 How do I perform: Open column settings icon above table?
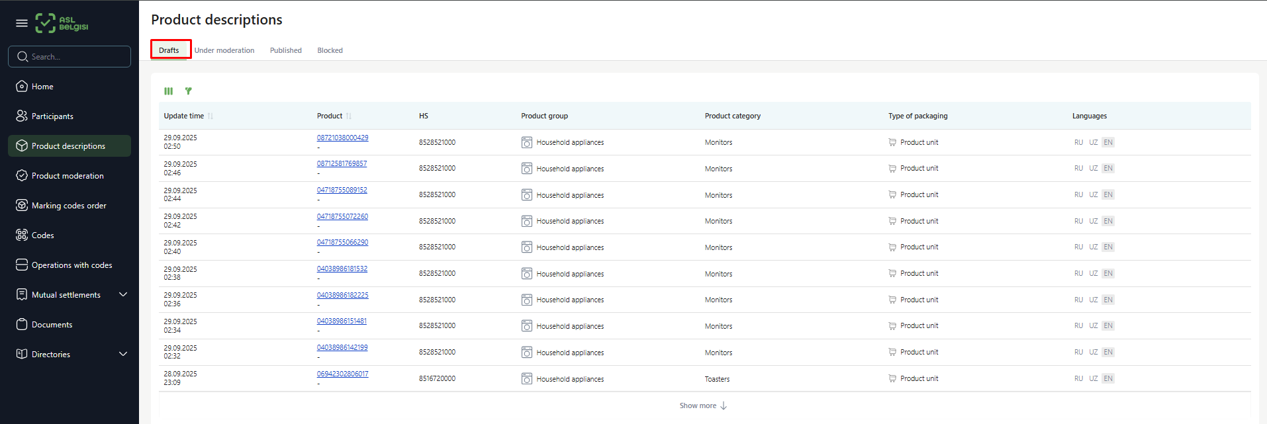coord(169,91)
